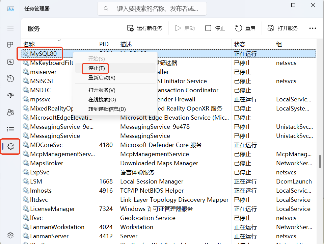This screenshot has height=244, width=324.
Task: Open Details page in sidebar
Action: click(x=10, y=129)
